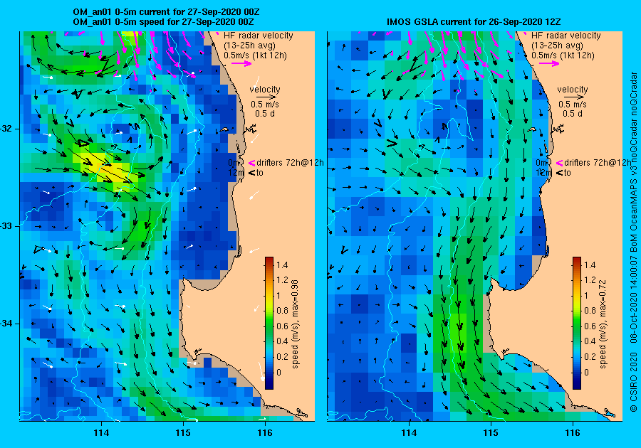Click longitude label 115 under OM_an01 map
This screenshot has height=448, width=641.
click(183, 433)
